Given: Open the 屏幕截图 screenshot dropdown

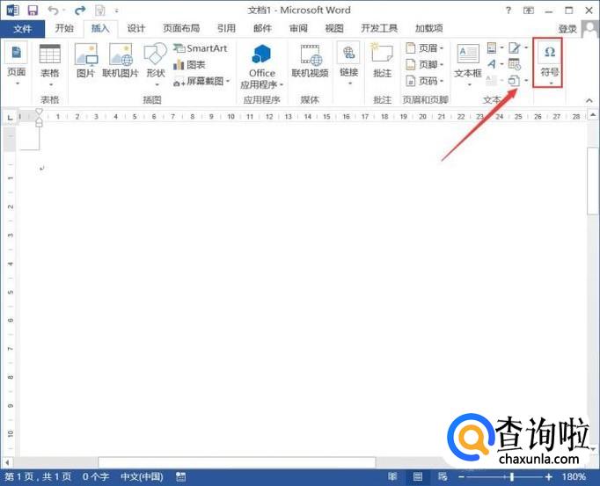Looking at the screenshot, I should click(x=203, y=81).
